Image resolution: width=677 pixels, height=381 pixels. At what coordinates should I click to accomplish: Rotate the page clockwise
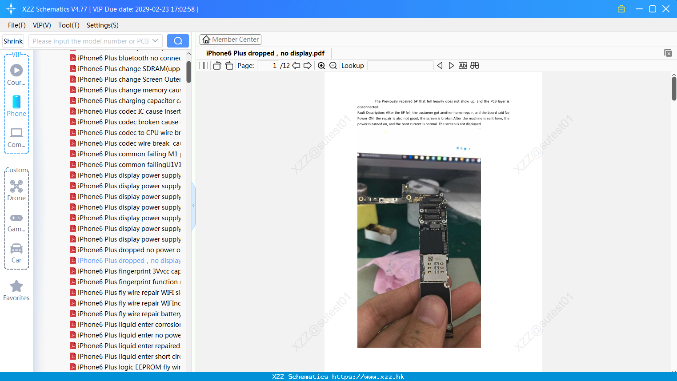[x=229, y=66]
